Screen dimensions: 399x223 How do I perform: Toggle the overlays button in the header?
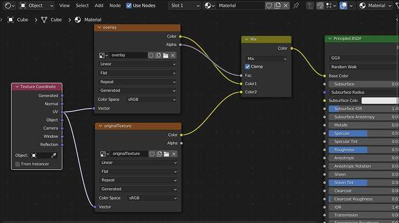[343, 5]
